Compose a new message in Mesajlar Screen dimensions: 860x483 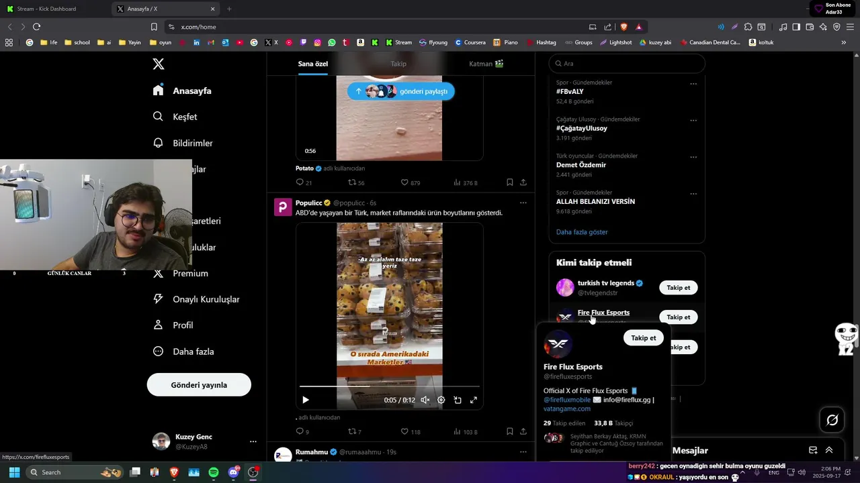(813, 450)
